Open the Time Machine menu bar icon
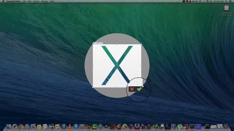The width and height of the screenshot is (234, 131). [200, 1]
